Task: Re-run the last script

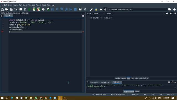Action: pyautogui.click(x=48, y=9)
